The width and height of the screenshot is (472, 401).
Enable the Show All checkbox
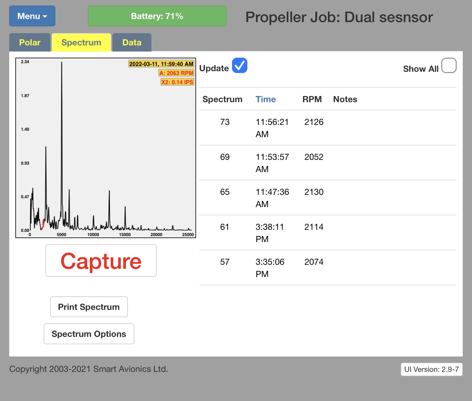449,66
